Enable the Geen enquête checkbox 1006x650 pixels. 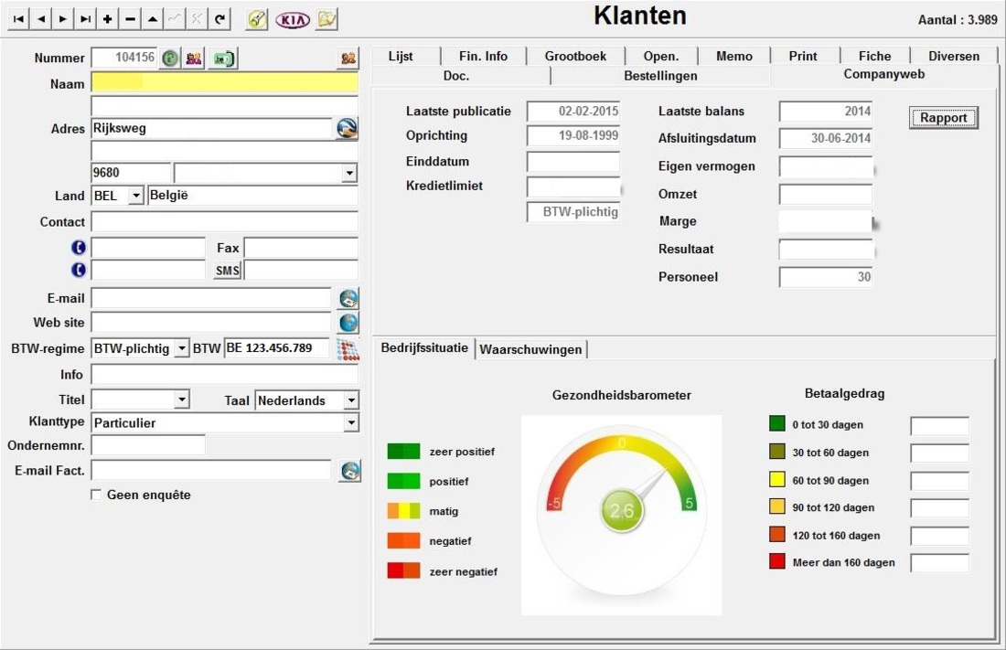96,495
